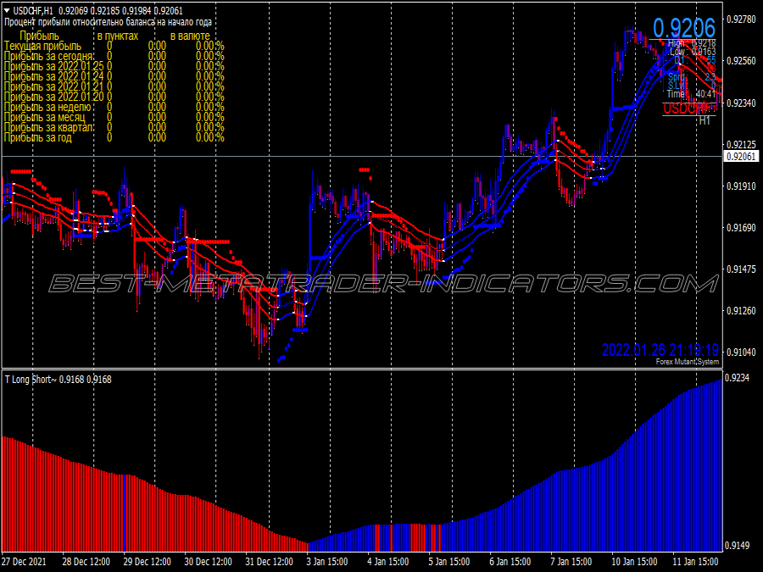Click the Прибыль за квартал row label

click(x=48, y=127)
